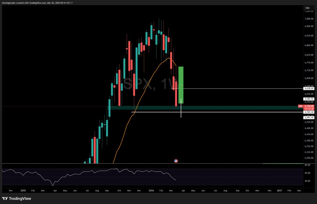Select the green projection box drawing
317x204 pixels.
click(181, 85)
